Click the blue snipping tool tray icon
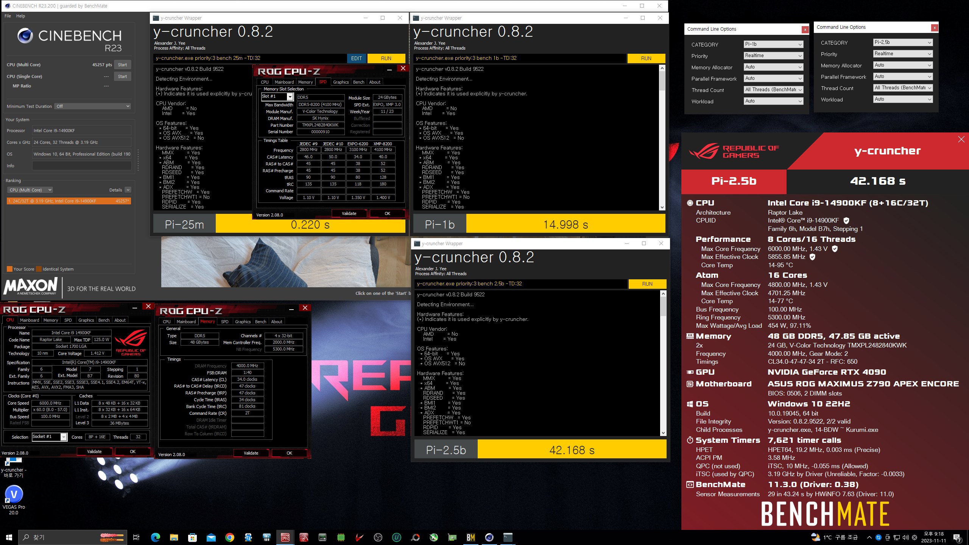 tap(878, 537)
